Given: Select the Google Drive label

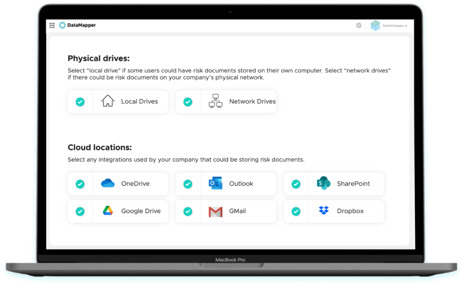Looking at the screenshot, I should coord(141,211).
